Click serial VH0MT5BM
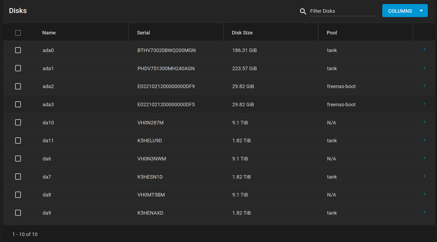Screen dimensions: 437x242 pyautogui.click(x=151, y=195)
